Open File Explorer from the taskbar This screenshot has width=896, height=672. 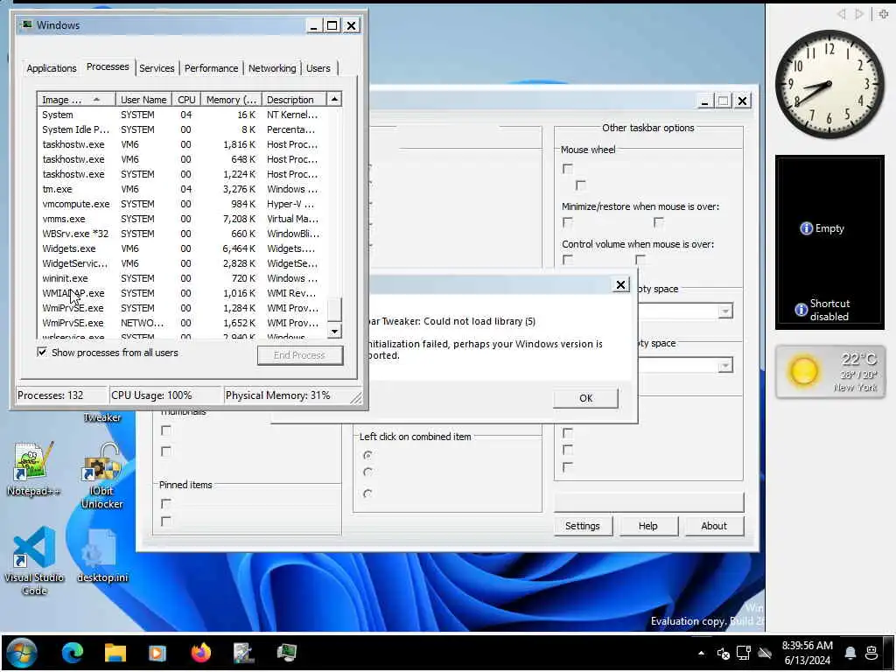115,652
